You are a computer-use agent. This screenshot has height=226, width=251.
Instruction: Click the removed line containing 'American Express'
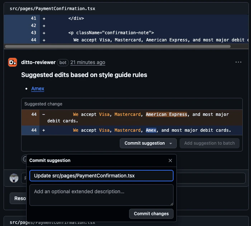coord(132,118)
